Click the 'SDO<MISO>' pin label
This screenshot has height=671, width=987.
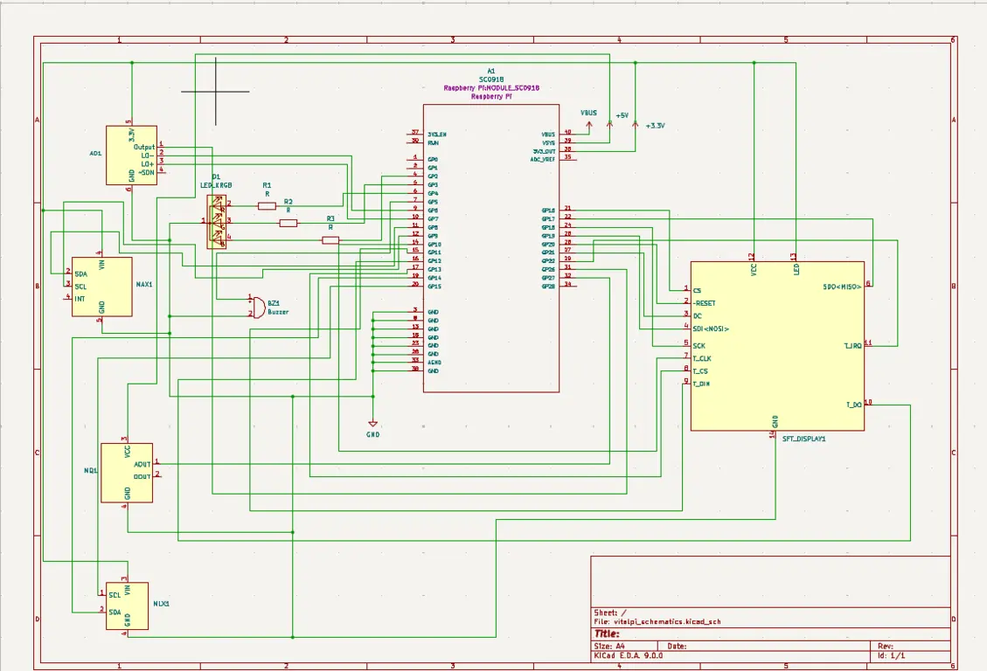tap(842, 287)
